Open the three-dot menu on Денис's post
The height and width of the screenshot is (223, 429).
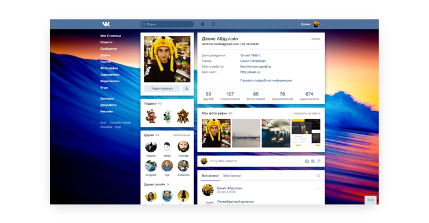(x=318, y=188)
